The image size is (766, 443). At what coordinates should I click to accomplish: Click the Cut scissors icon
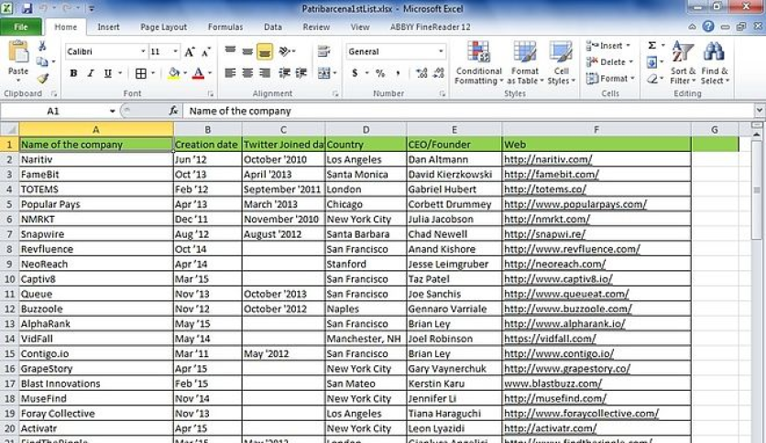pyautogui.click(x=42, y=47)
